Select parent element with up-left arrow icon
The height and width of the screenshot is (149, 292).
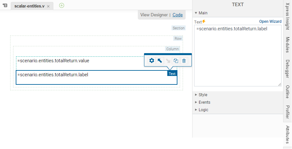[160, 61]
